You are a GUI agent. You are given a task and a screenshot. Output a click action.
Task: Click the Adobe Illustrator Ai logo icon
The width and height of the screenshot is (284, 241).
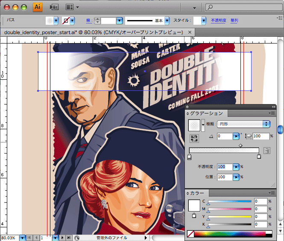pos(37,7)
